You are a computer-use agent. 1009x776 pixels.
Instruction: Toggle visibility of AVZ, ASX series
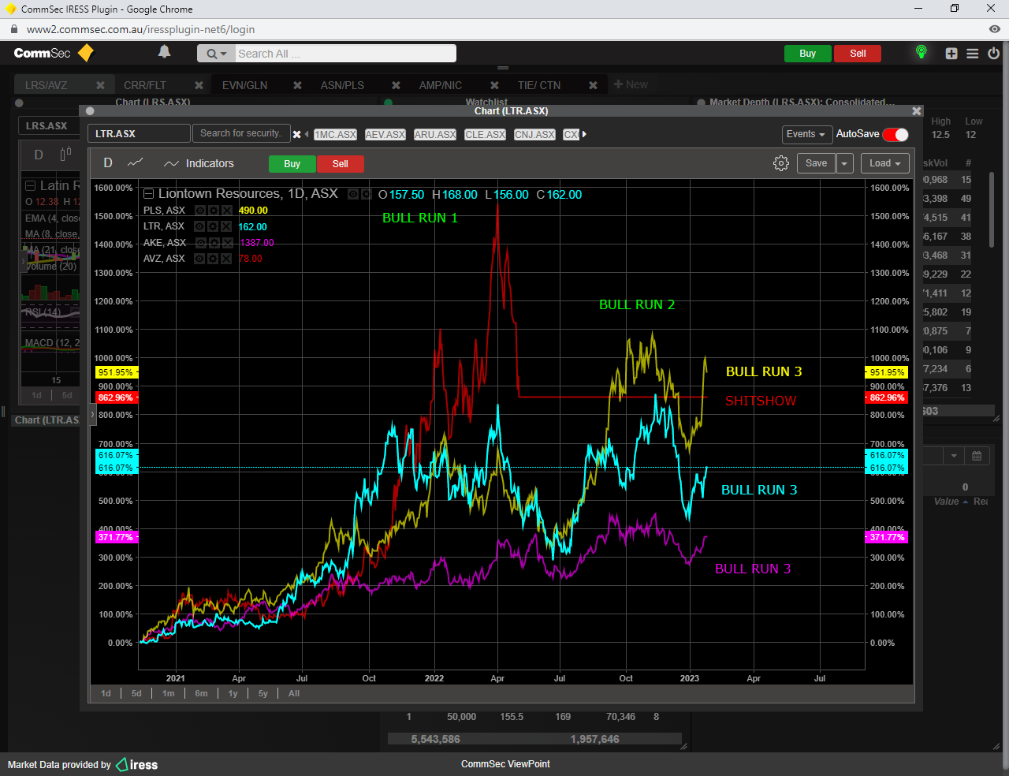point(200,259)
